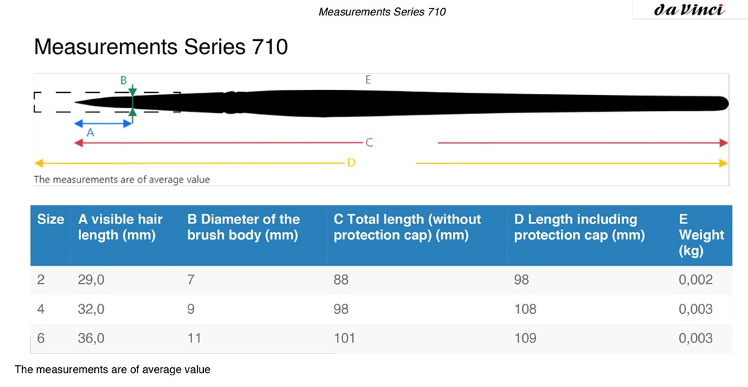Click the da Vinci logo

[689, 9]
